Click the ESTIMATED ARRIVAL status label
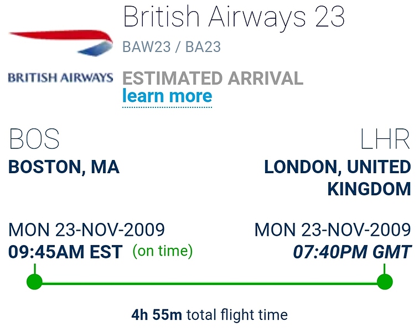Screen dimensions: 419x332 (213, 78)
